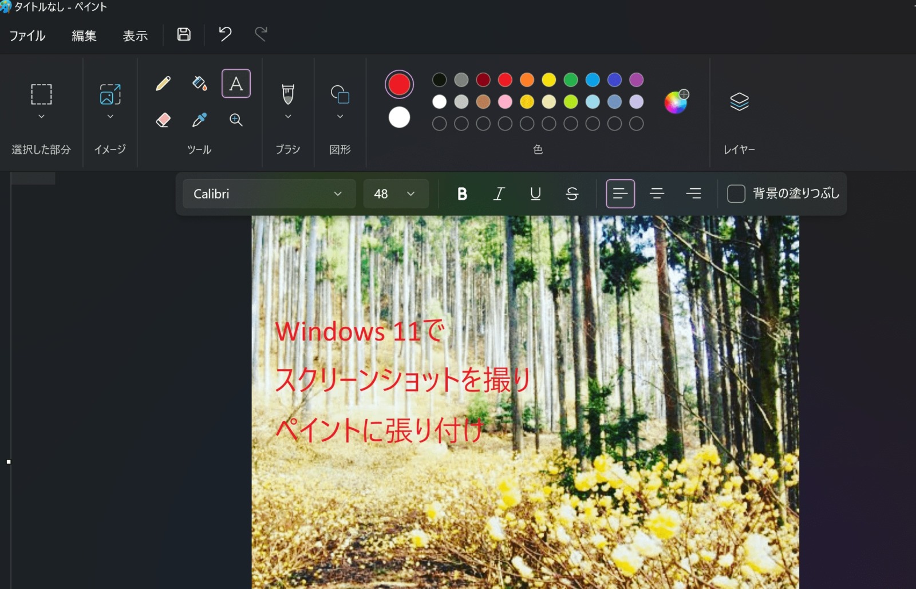Open the ファイル menu

tap(27, 35)
